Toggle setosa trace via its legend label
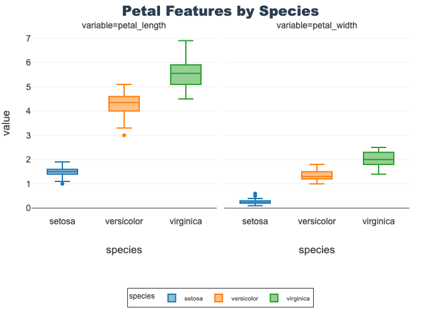Image resolution: width=441 pixels, height=315 pixels. (x=193, y=299)
